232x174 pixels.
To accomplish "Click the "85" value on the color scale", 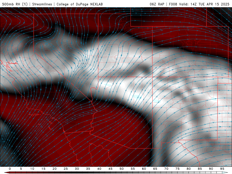I will coord(200,169).
